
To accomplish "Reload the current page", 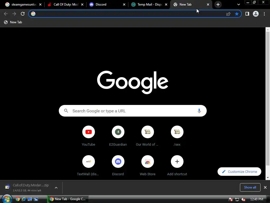I will (23, 14).
